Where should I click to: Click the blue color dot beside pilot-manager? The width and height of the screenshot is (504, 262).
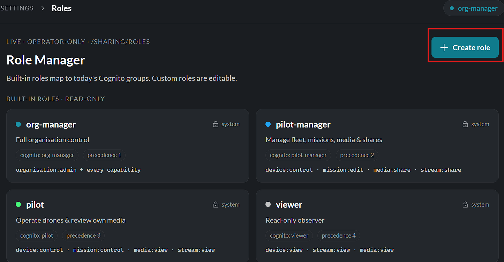tap(268, 124)
